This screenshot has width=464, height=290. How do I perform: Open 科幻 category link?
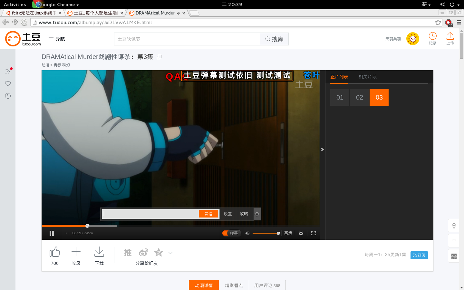tap(66, 65)
